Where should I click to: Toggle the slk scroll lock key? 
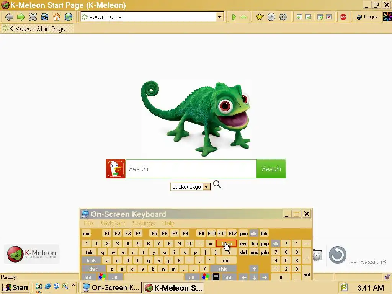(x=253, y=233)
